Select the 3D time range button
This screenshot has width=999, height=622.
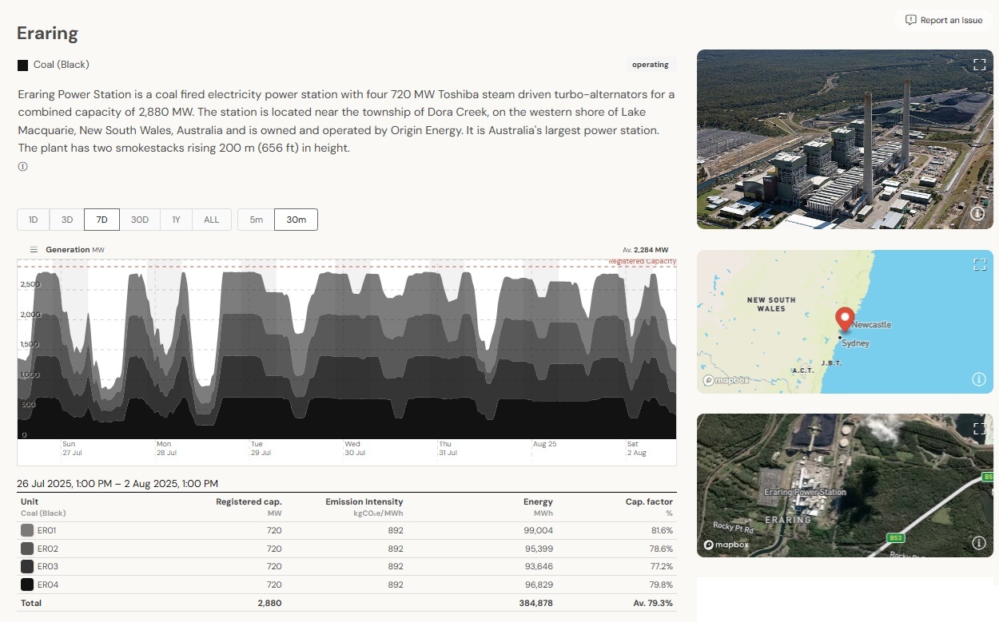[x=67, y=220]
